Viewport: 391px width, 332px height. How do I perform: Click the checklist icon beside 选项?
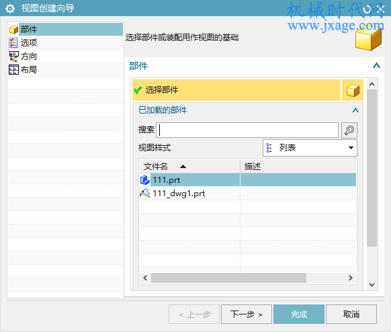pyautogui.click(x=13, y=42)
